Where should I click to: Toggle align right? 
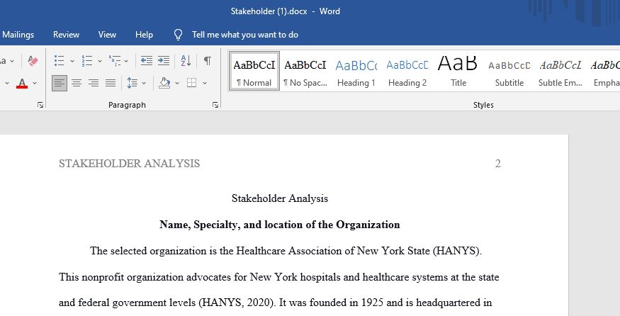[94, 83]
